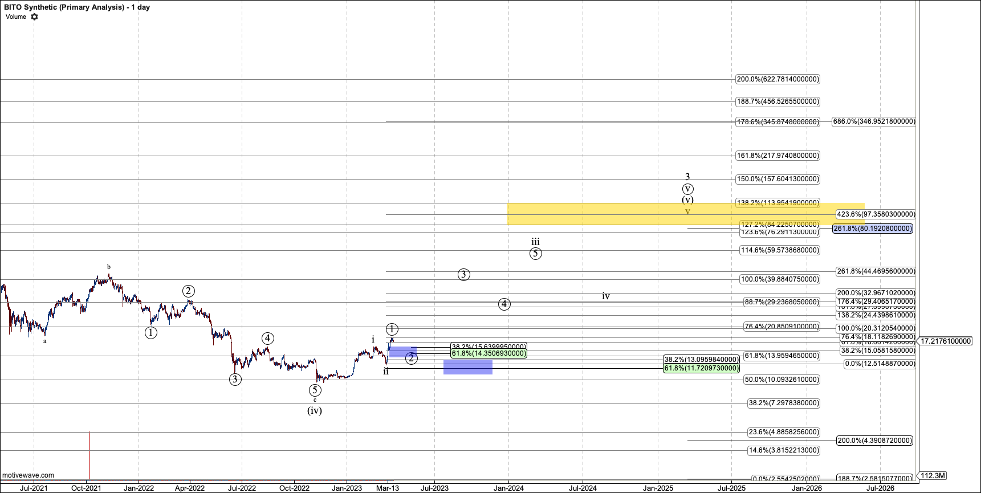
Task: Select the Volume study label
Action: [16, 17]
